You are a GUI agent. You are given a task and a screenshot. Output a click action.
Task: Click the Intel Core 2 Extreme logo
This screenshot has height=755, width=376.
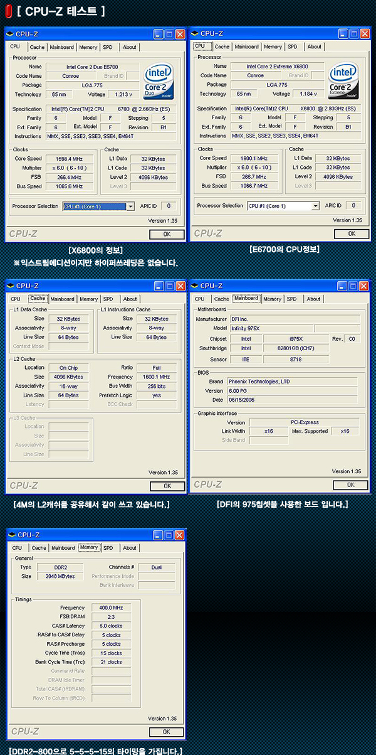343,81
